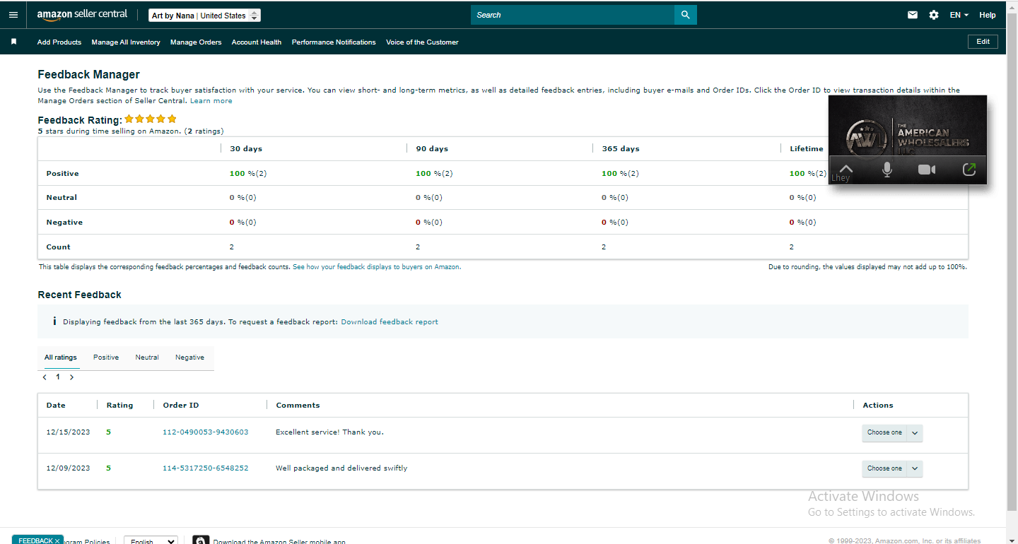This screenshot has width=1018, height=544.
Task: Go to Manage All Inventory
Action: (126, 42)
